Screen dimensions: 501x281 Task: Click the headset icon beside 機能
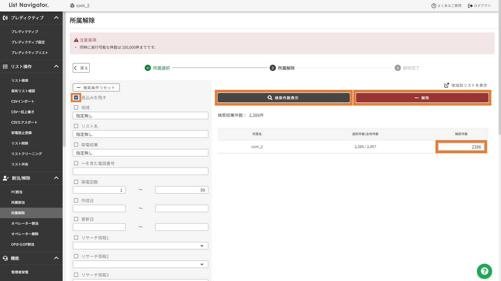pyautogui.click(x=5, y=258)
